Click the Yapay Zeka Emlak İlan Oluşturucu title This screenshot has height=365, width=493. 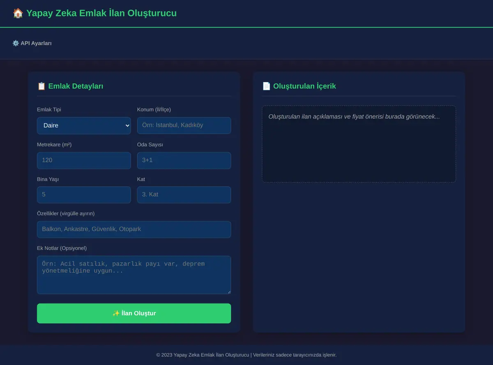click(101, 13)
